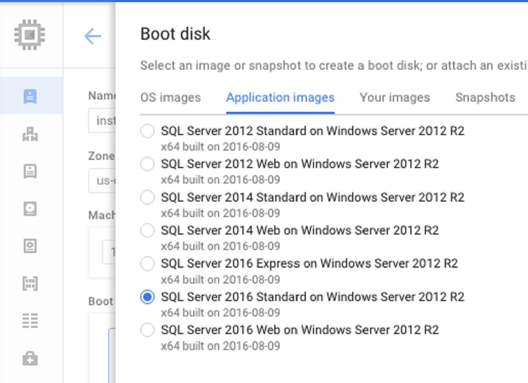Open the Disks sidebar icon
Screen dimensions: 528x383
[30, 209]
